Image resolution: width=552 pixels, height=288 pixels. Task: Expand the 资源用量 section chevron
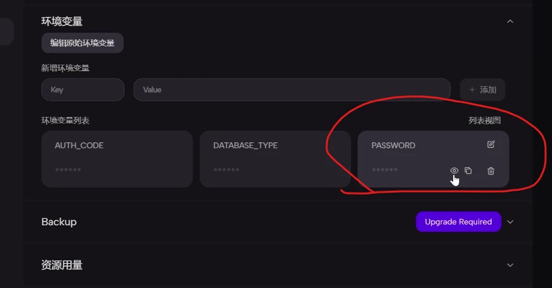click(x=510, y=265)
